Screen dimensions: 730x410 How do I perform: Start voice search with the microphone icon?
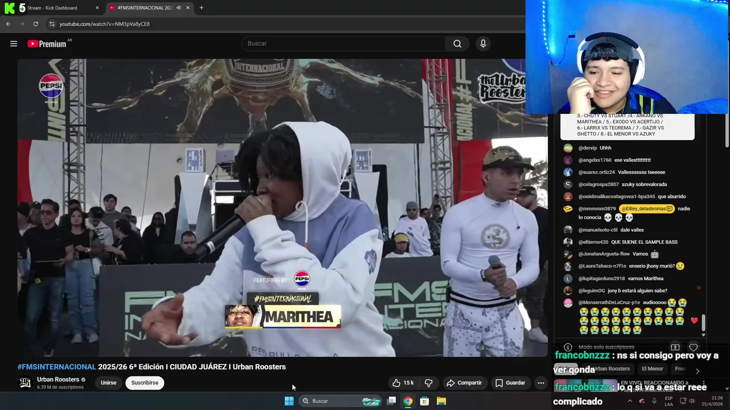pos(483,44)
